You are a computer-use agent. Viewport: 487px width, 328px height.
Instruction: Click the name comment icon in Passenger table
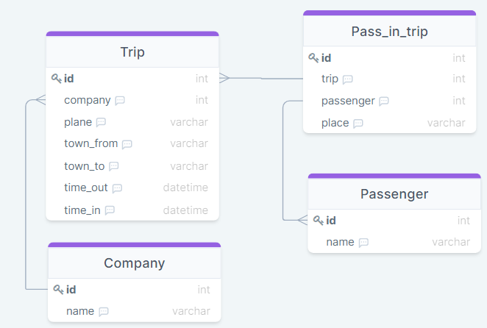pyautogui.click(x=363, y=243)
